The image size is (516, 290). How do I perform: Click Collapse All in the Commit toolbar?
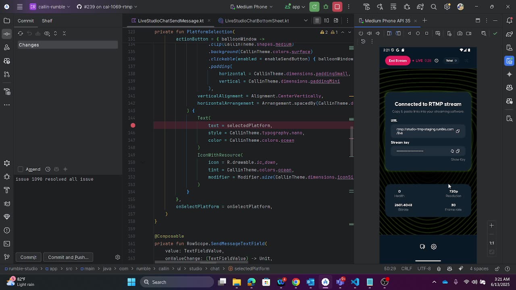click(x=64, y=33)
